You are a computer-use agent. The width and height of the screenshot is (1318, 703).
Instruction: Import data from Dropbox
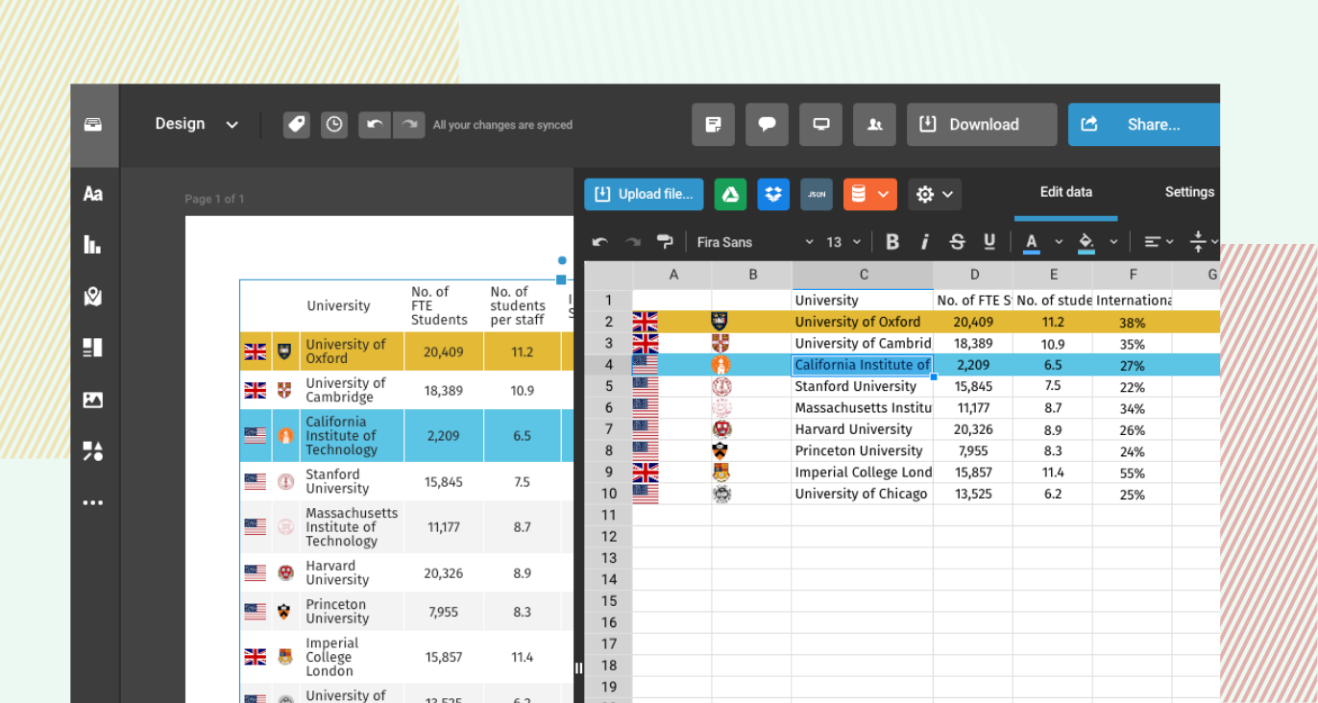773,194
